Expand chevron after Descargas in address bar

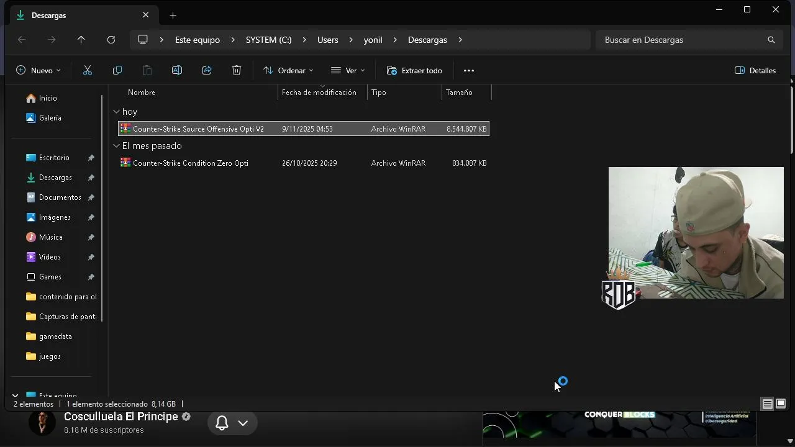pyautogui.click(x=460, y=40)
